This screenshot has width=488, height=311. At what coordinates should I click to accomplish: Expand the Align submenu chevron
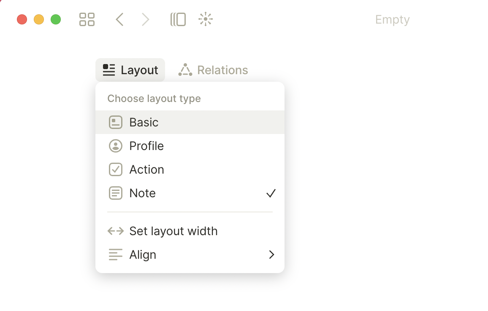[271, 255]
